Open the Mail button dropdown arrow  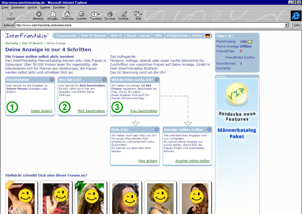[141, 14]
